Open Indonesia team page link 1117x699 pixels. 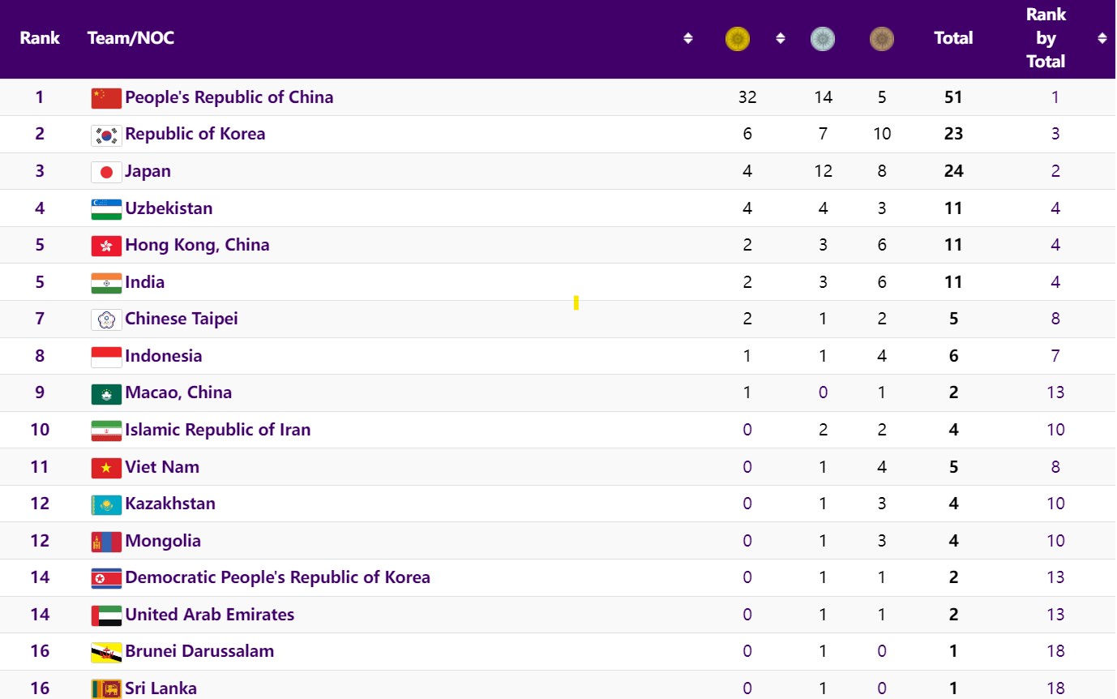pyautogui.click(x=164, y=356)
